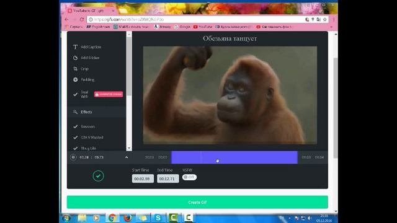Viewport: 397px width, 223px height.
Task: Click the volume icon in the system tray
Action: (309, 218)
